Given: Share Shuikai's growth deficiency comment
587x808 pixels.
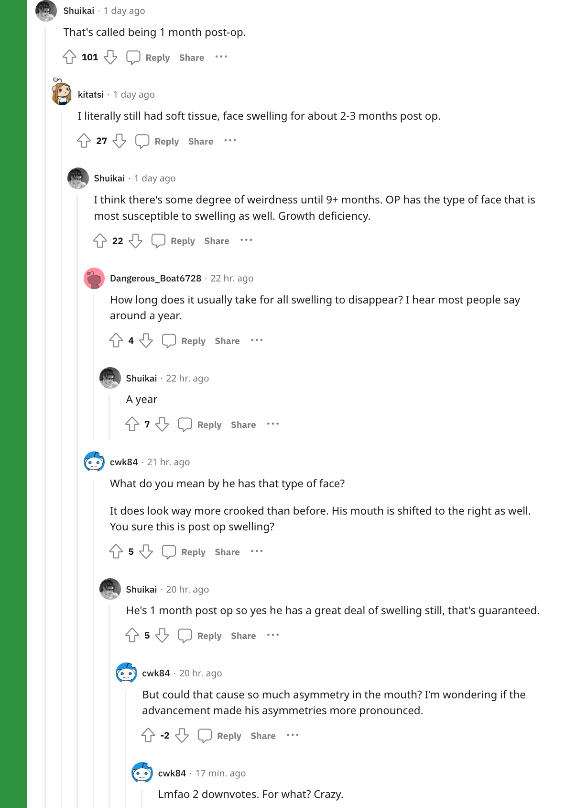Looking at the screenshot, I should point(217,241).
